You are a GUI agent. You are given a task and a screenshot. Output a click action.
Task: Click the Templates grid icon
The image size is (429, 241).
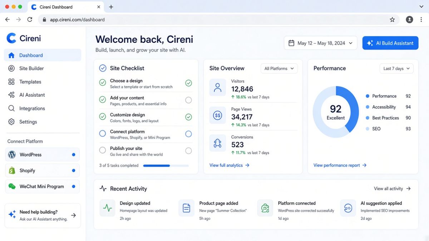(11, 82)
